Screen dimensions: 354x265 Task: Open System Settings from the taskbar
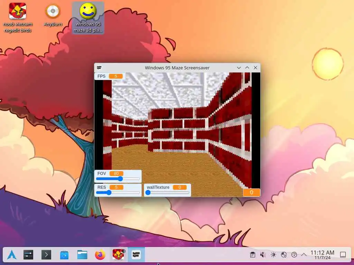point(28,255)
